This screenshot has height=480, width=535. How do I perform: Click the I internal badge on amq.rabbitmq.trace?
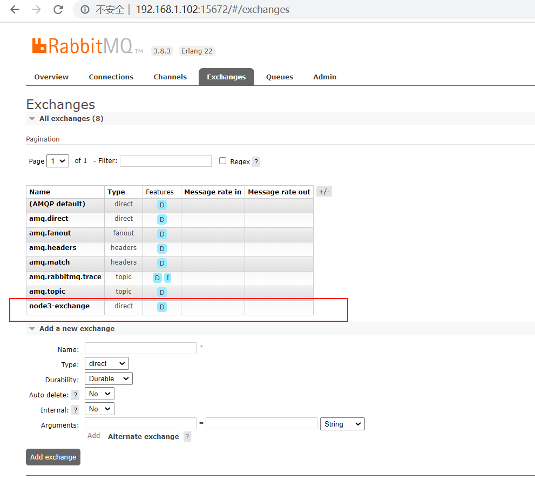[167, 277]
